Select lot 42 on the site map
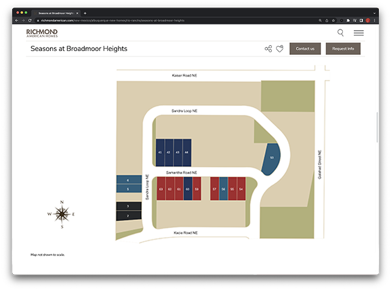Screen dimensions: 391x290 [169, 152]
